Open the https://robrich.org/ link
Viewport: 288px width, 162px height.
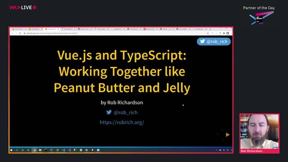pos(122,122)
